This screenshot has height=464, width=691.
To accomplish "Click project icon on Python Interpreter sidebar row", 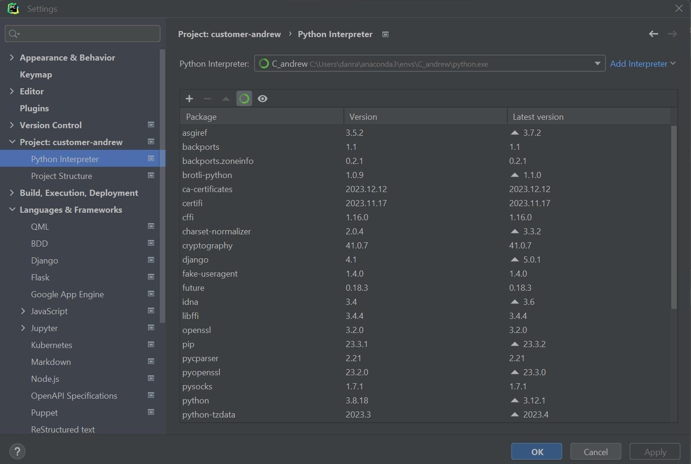I will [151, 158].
